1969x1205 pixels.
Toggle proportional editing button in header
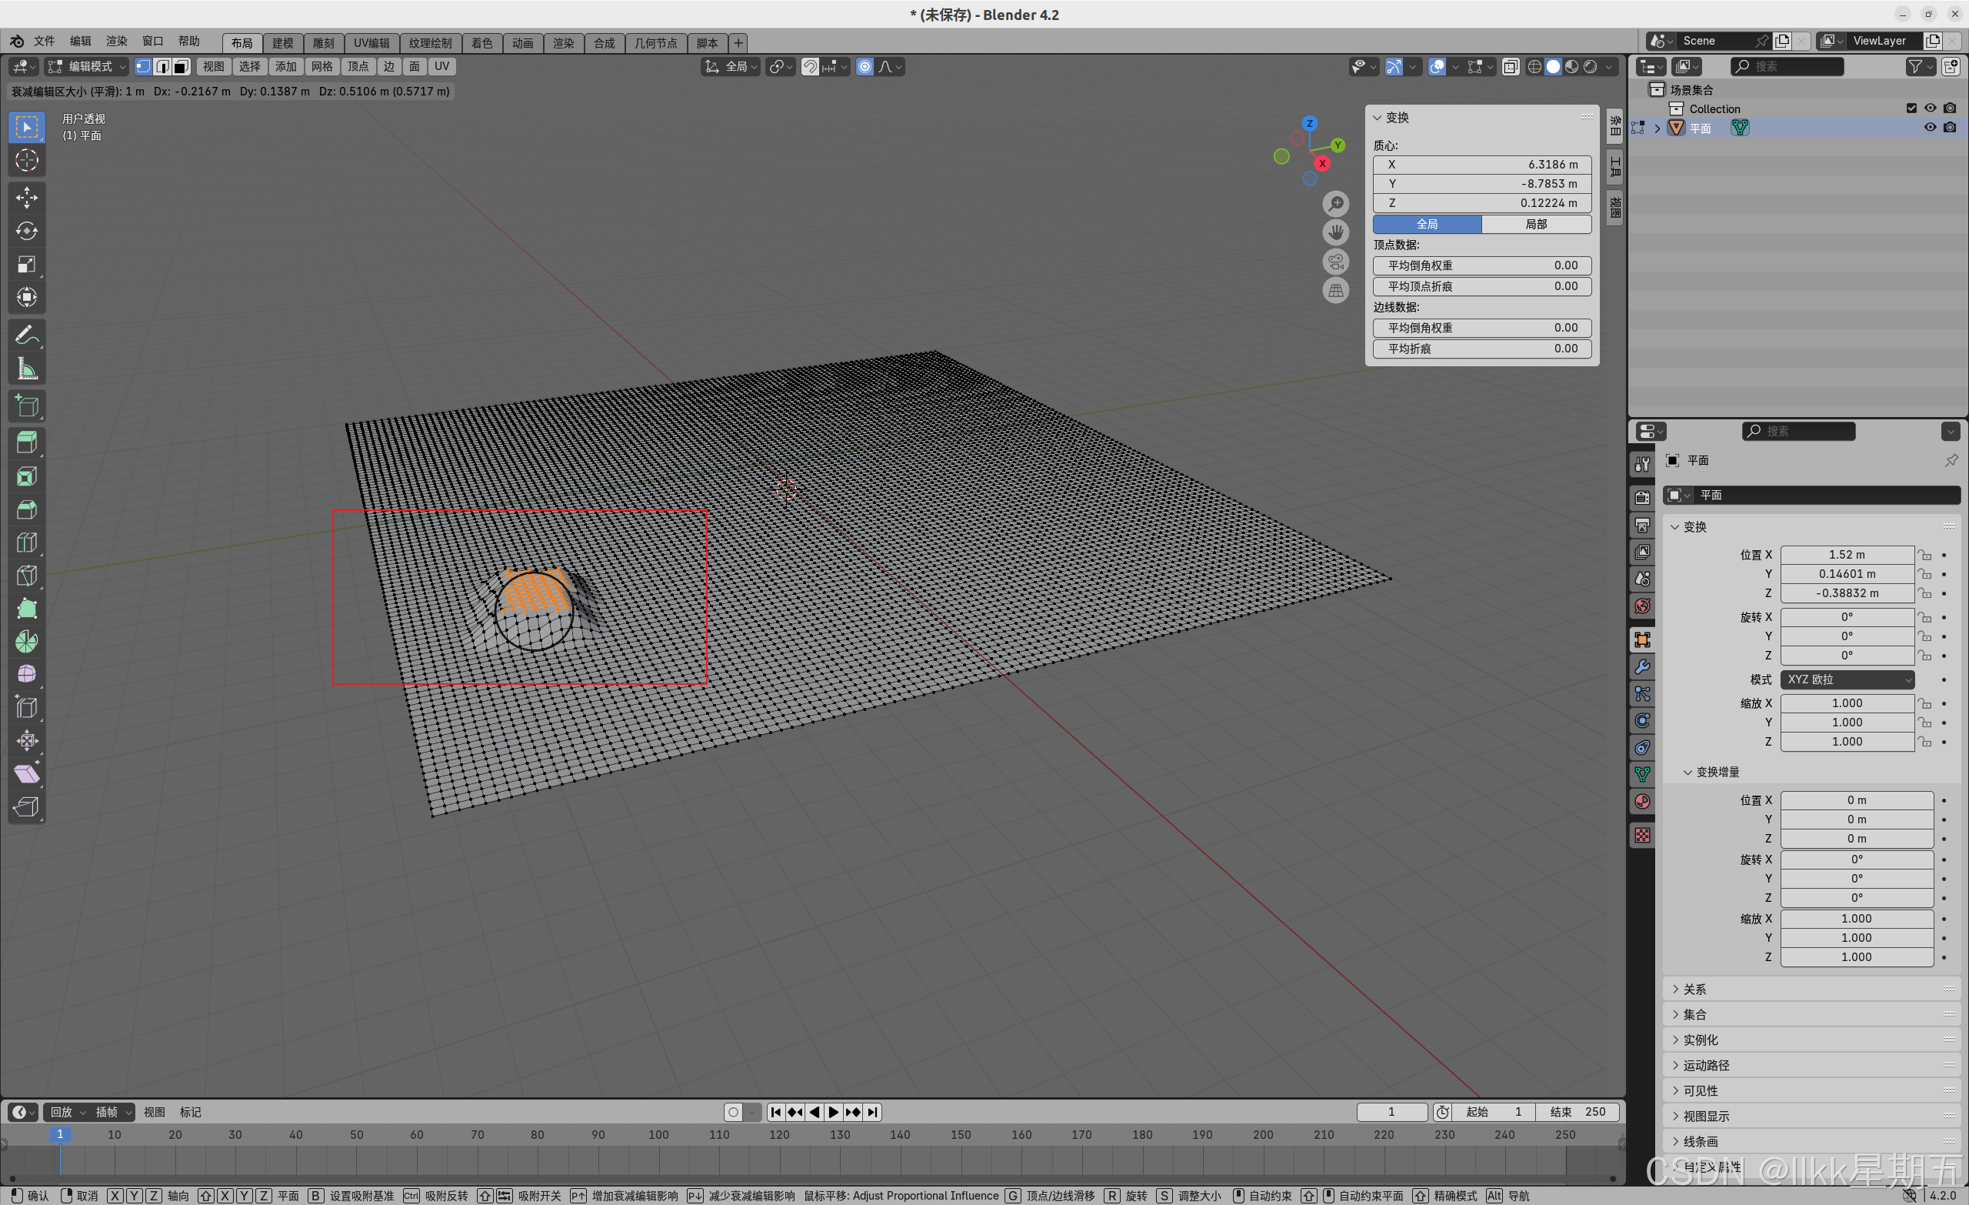coord(865,67)
